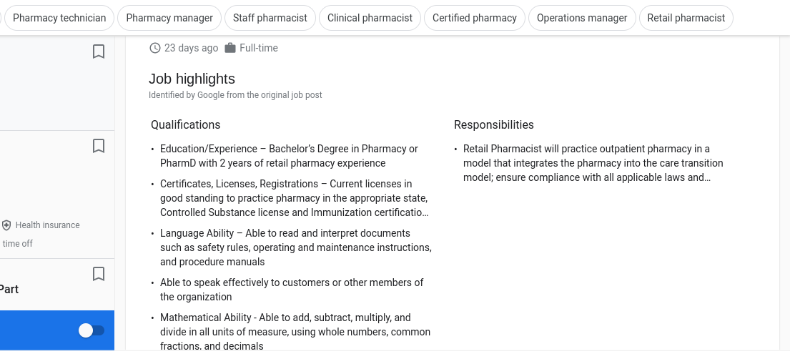
Task: Save the second job with bookmark icon
Action: [x=99, y=146]
